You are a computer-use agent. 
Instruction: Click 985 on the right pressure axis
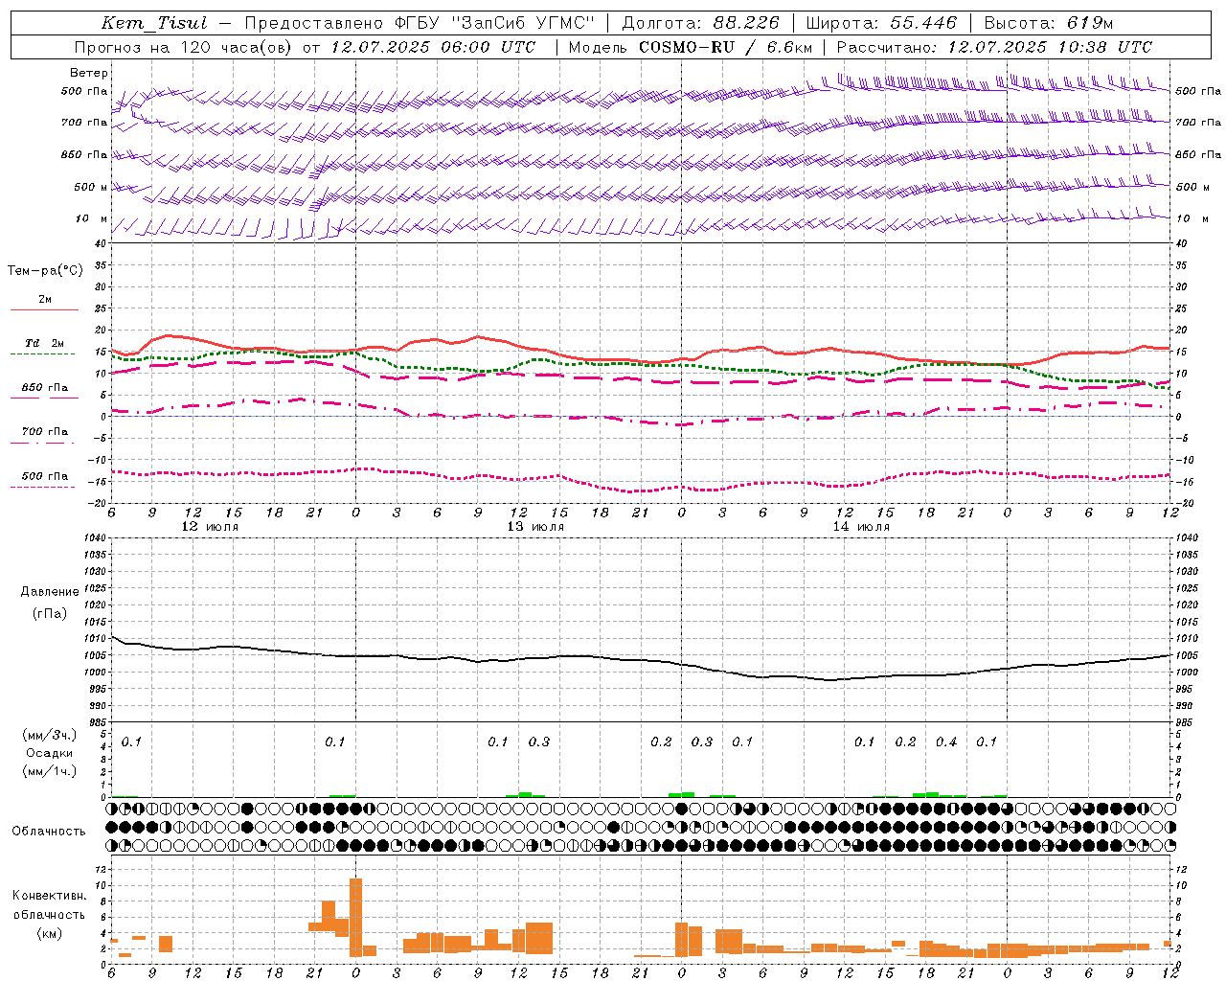tap(1185, 722)
